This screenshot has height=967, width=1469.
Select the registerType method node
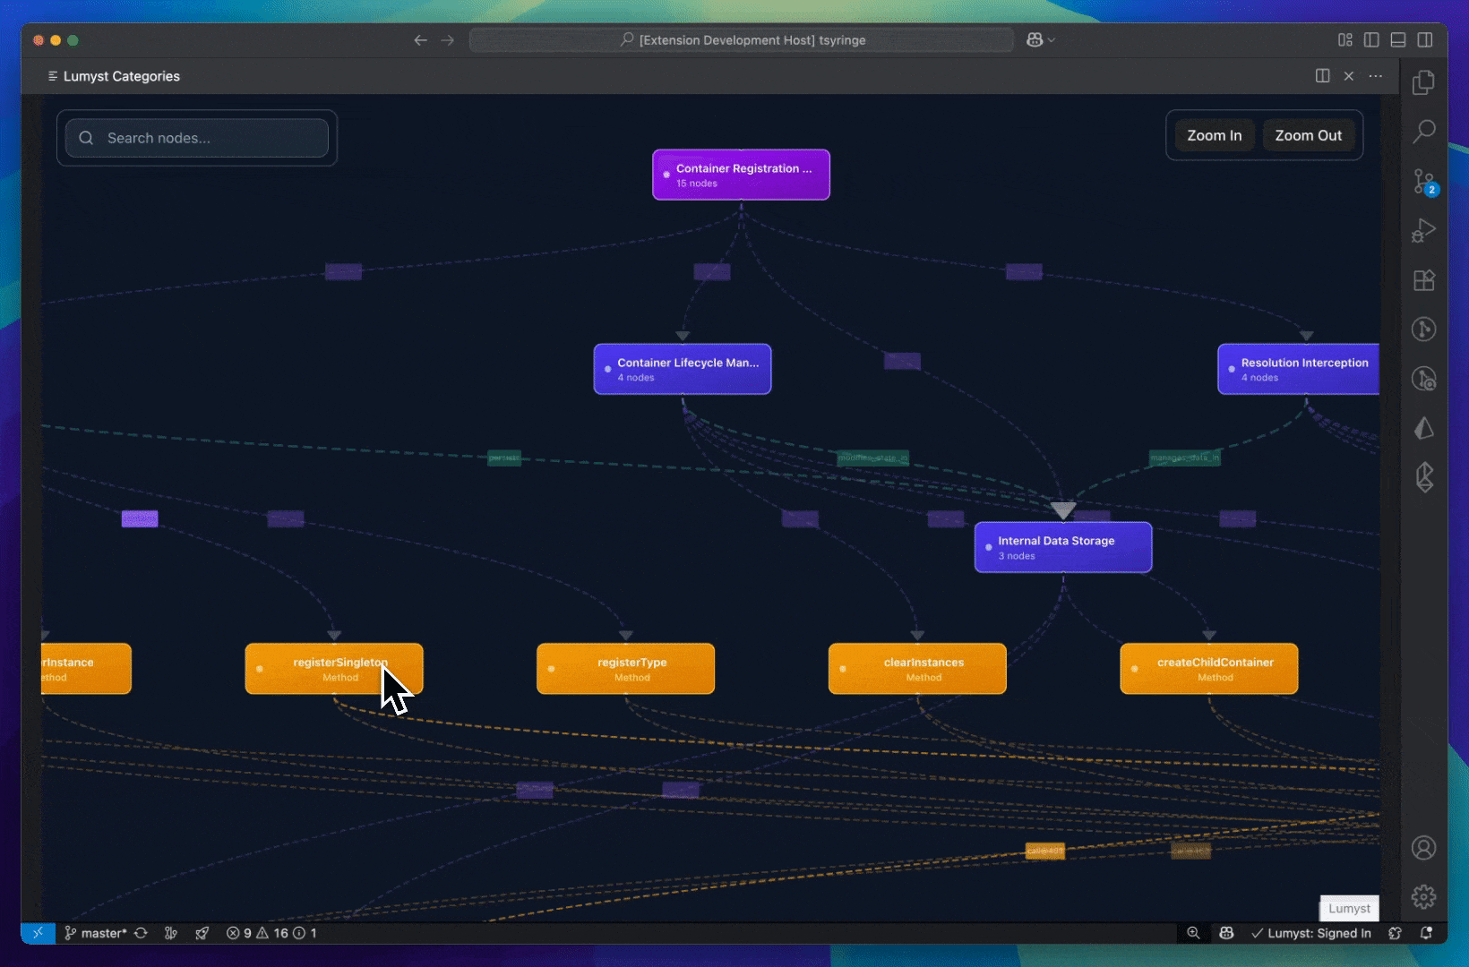tap(625, 669)
